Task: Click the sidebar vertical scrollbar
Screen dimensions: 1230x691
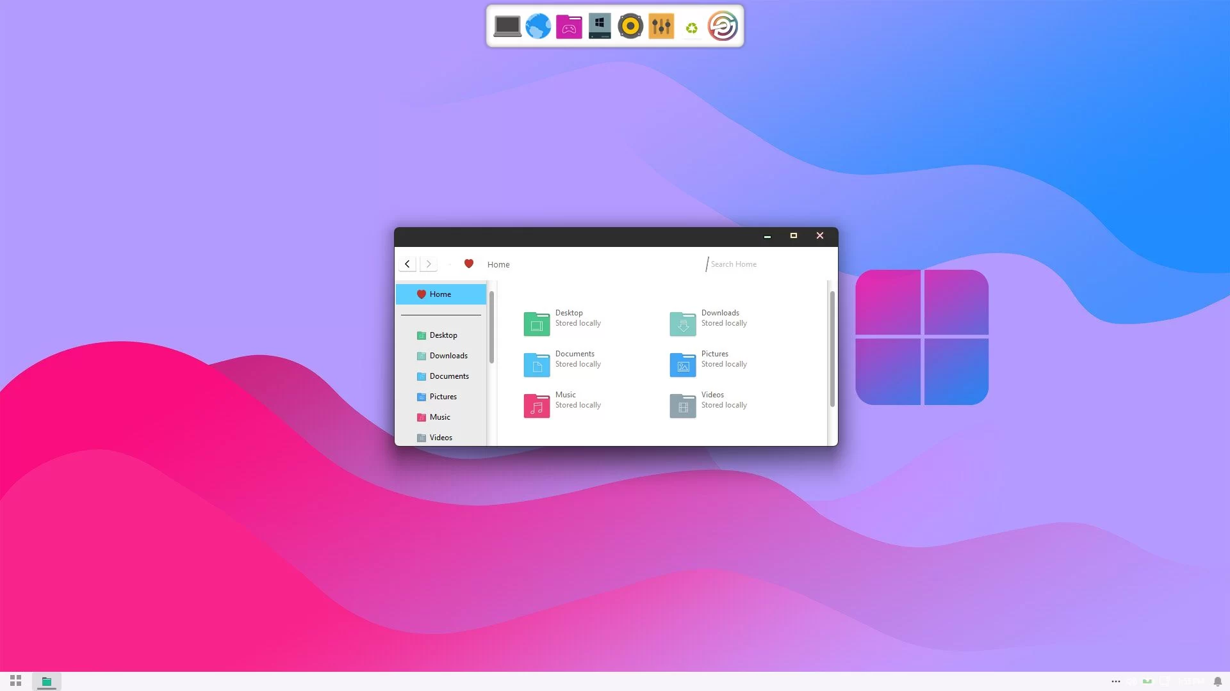Action: (x=491, y=327)
